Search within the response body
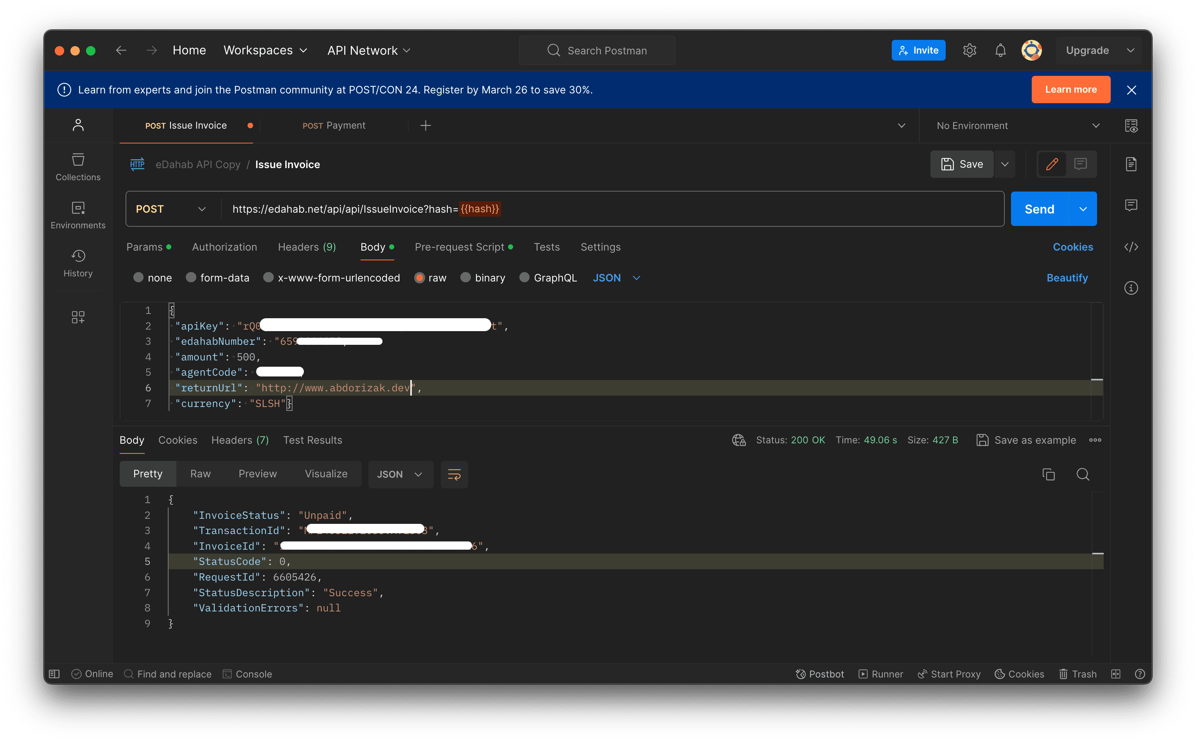The image size is (1196, 742). [1083, 474]
